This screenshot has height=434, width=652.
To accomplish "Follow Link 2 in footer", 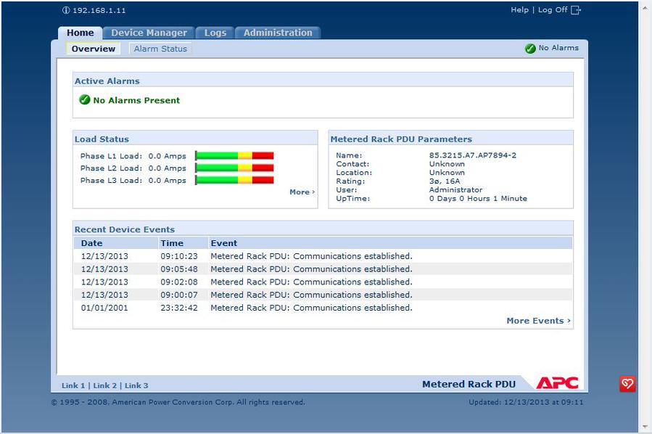I will pyautogui.click(x=104, y=385).
